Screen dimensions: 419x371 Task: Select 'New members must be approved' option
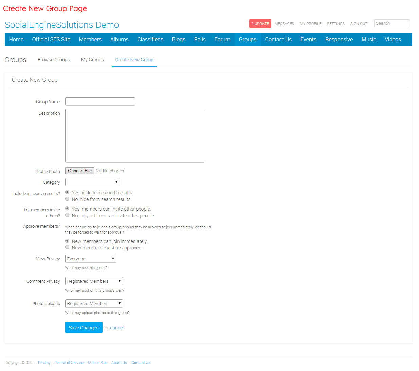click(67, 247)
